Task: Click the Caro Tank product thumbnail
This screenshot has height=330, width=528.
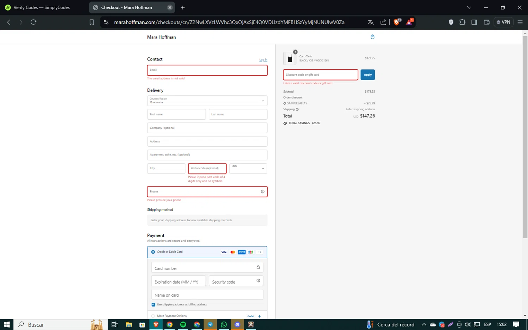Action: [290, 58]
